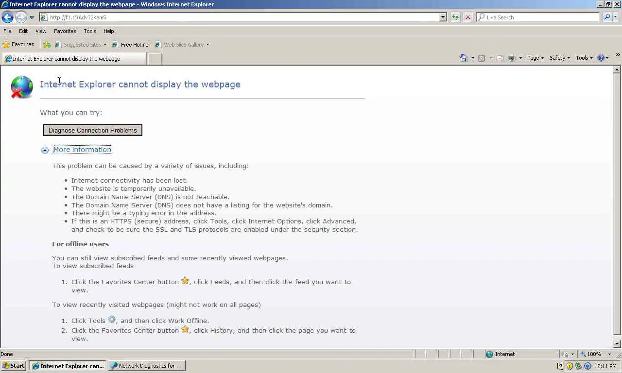Click the network connection tray icon
Viewport: 622px width, 373px height.
coord(579,366)
